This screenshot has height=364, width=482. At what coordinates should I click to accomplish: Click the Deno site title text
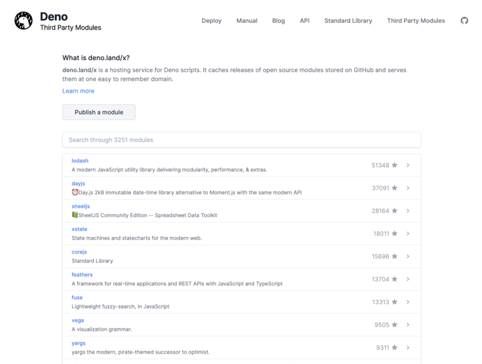[54, 17]
